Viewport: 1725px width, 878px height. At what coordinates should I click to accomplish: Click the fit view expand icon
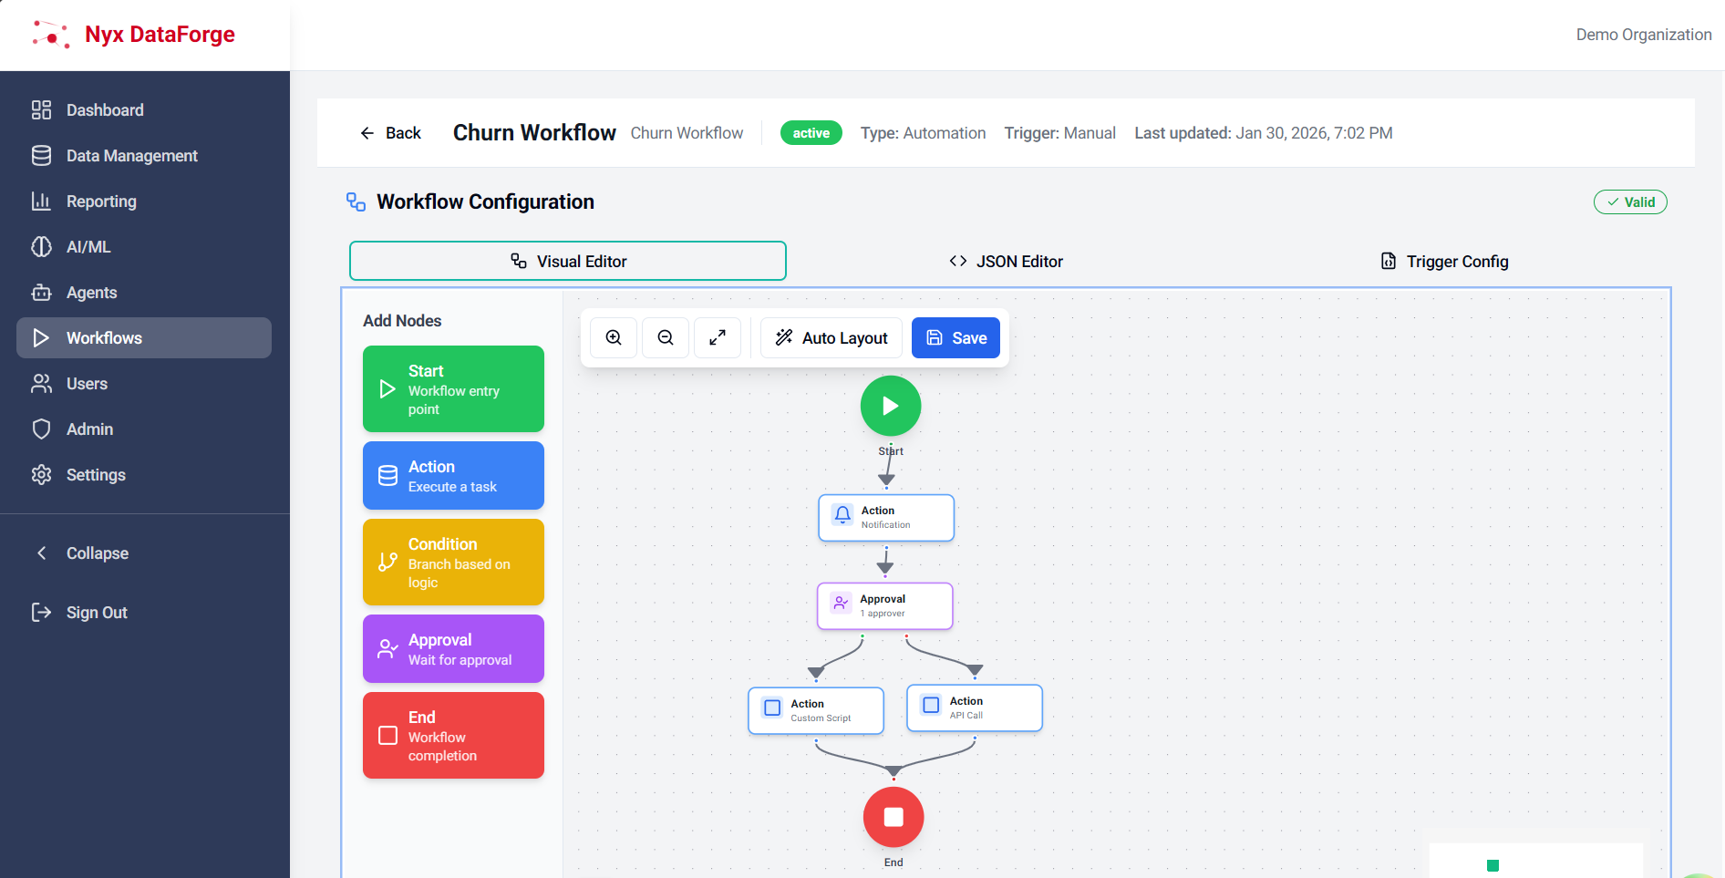pyautogui.click(x=718, y=338)
